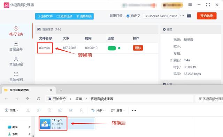Open the 格式转换 format conversion section
The image size is (223, 137).
[x=16, y=31]
